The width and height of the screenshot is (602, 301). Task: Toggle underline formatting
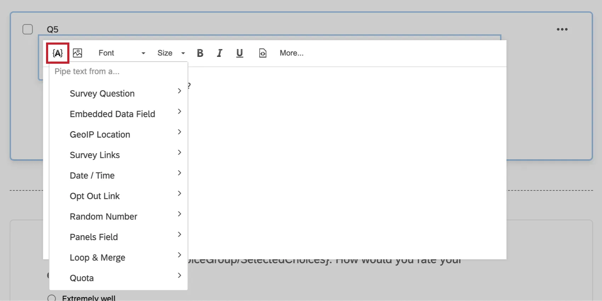pos(239,53)
